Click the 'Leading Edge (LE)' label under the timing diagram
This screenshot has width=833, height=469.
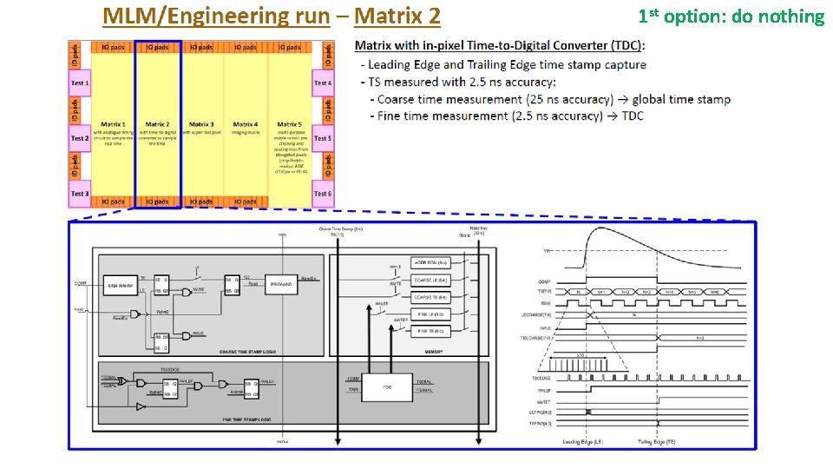pyautogui.click(x=583, y=442)
